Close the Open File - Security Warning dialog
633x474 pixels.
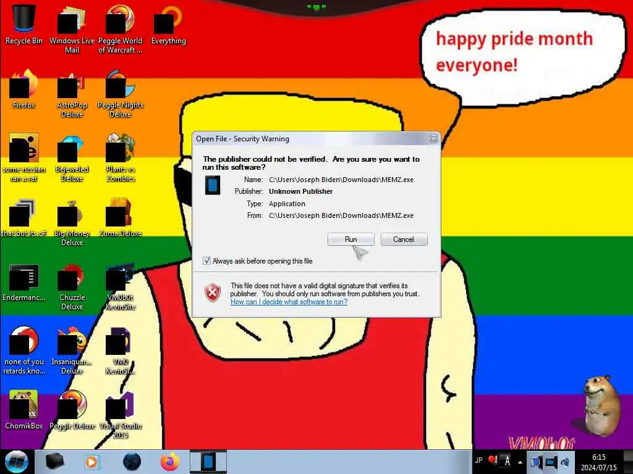coord(433,139)
